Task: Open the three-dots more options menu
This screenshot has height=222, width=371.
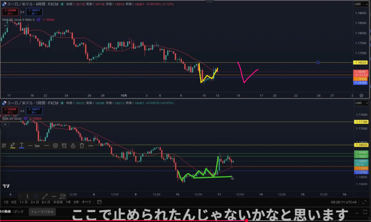Action: click(x=91, y=145)
